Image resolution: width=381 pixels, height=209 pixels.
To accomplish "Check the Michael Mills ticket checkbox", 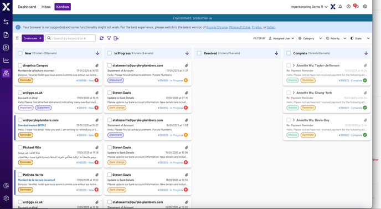I will (x=20, y=147).
